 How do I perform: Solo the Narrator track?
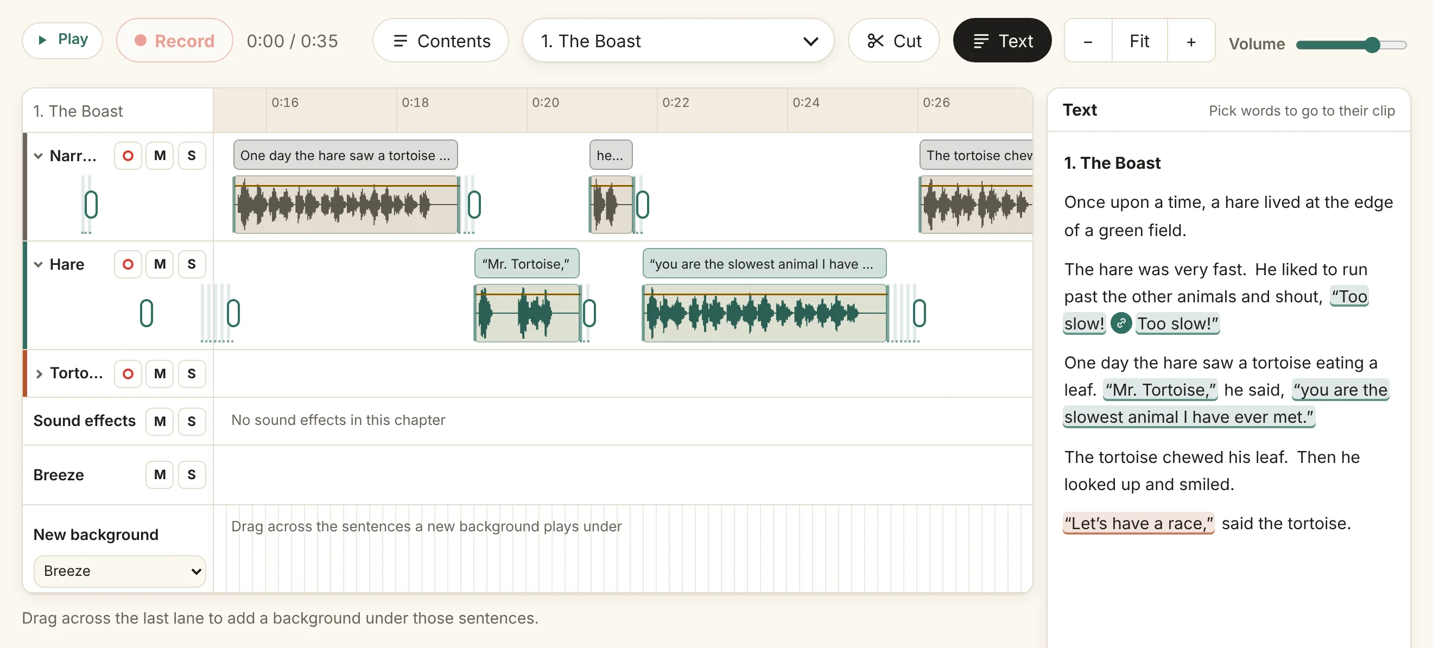pos(192,155)
